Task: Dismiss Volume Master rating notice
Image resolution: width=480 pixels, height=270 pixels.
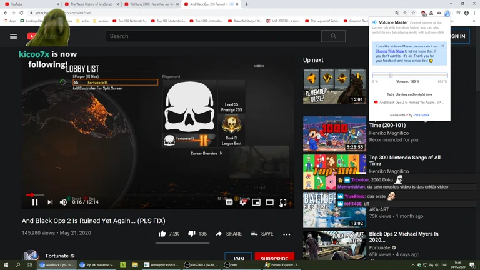Action: pos(442,46)
